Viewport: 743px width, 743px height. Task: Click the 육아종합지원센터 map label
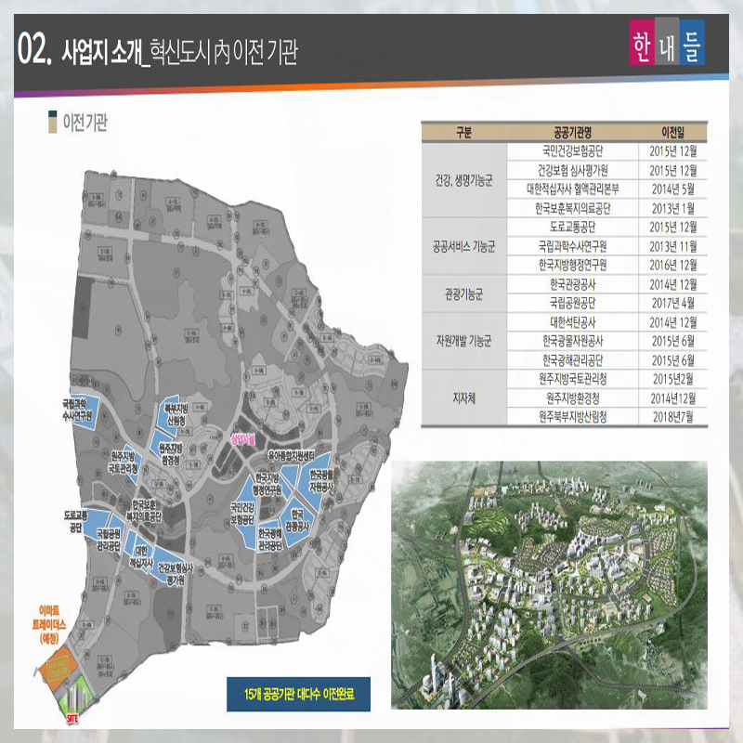291,456
